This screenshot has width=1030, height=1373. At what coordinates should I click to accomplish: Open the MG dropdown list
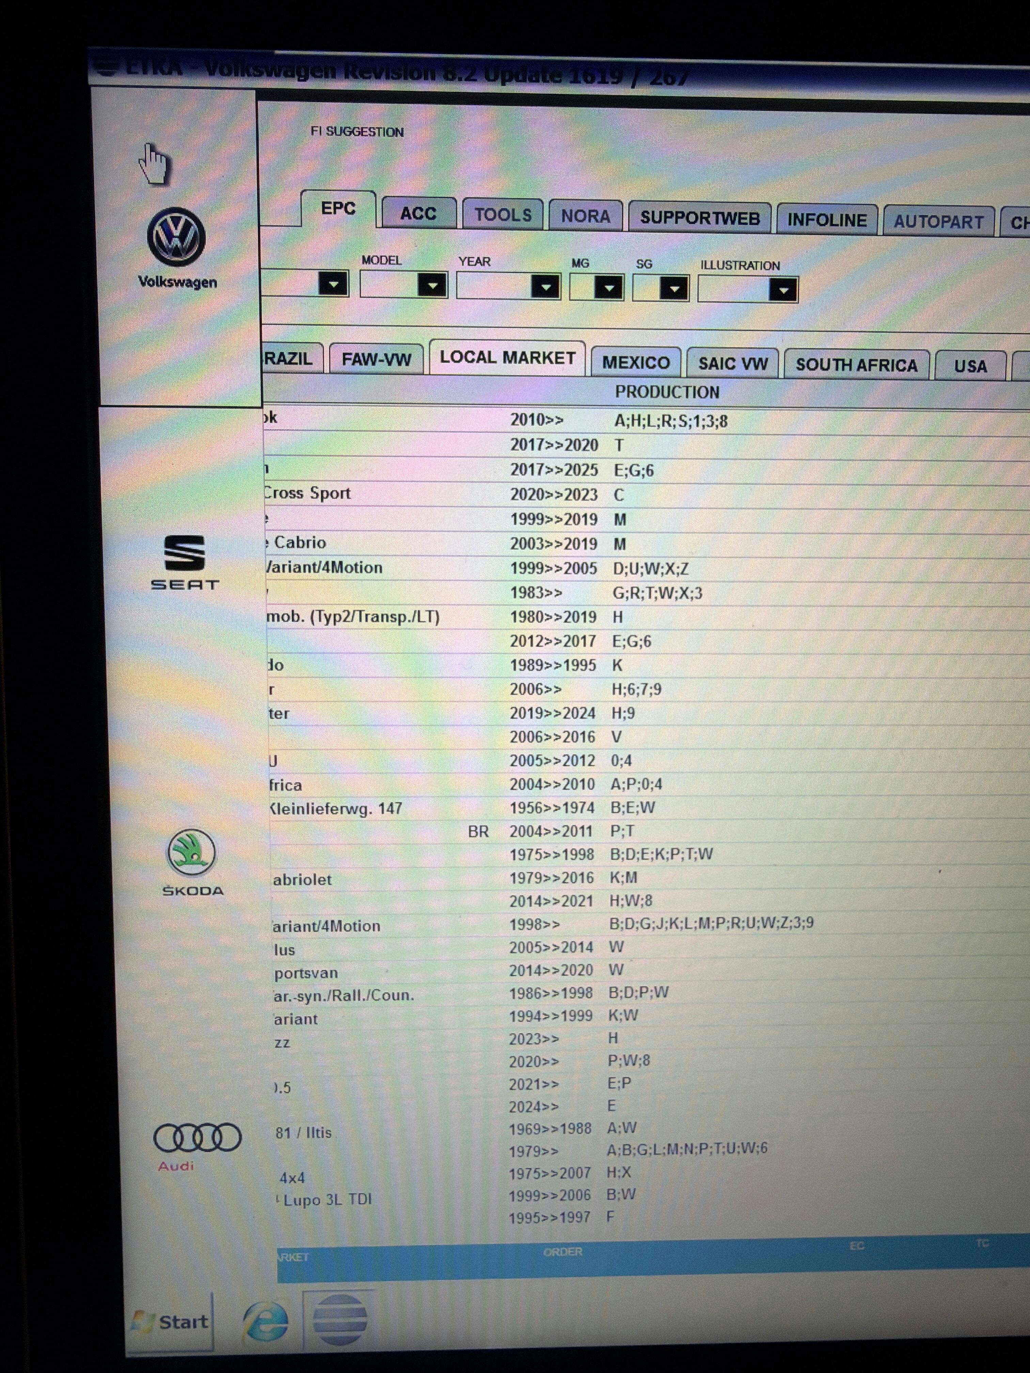pos(608,288)
